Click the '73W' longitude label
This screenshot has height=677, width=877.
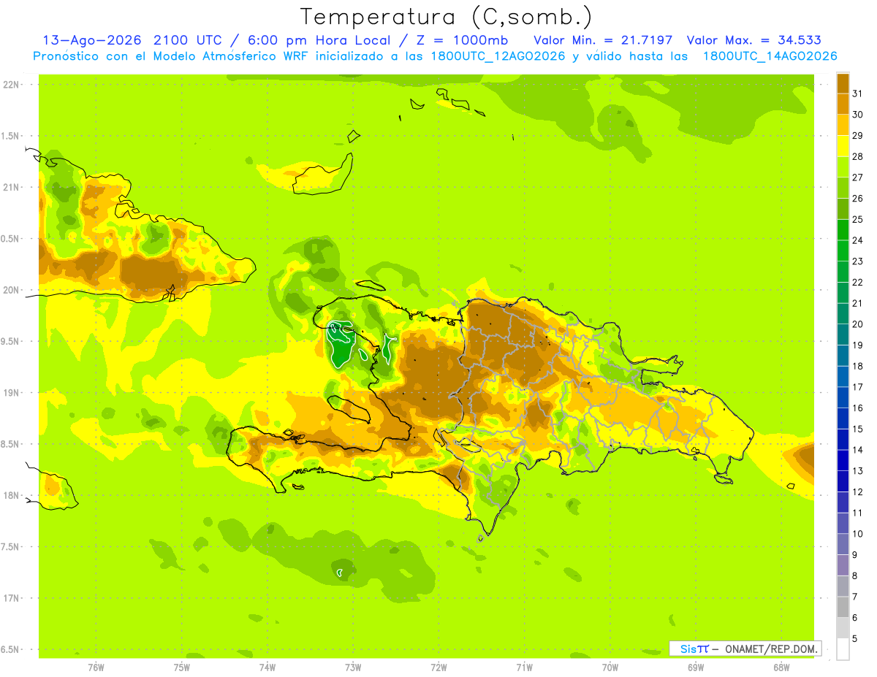353,668
